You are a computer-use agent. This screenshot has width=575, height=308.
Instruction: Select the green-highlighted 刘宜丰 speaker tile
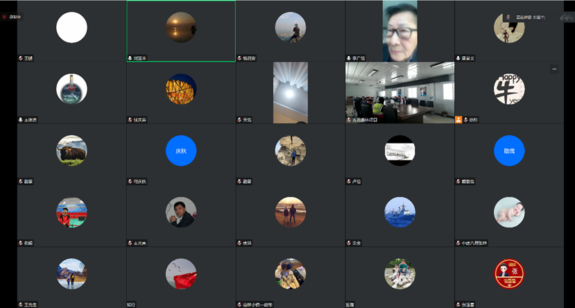pos(181,31)
